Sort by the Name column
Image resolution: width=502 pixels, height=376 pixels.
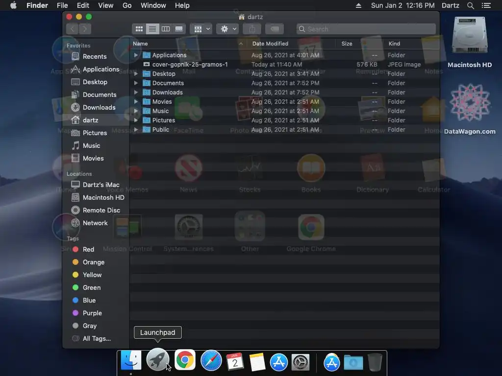coord(188,44)
